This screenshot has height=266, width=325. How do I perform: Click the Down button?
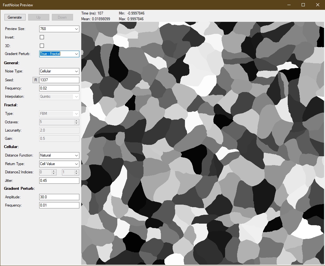point(62,17)
